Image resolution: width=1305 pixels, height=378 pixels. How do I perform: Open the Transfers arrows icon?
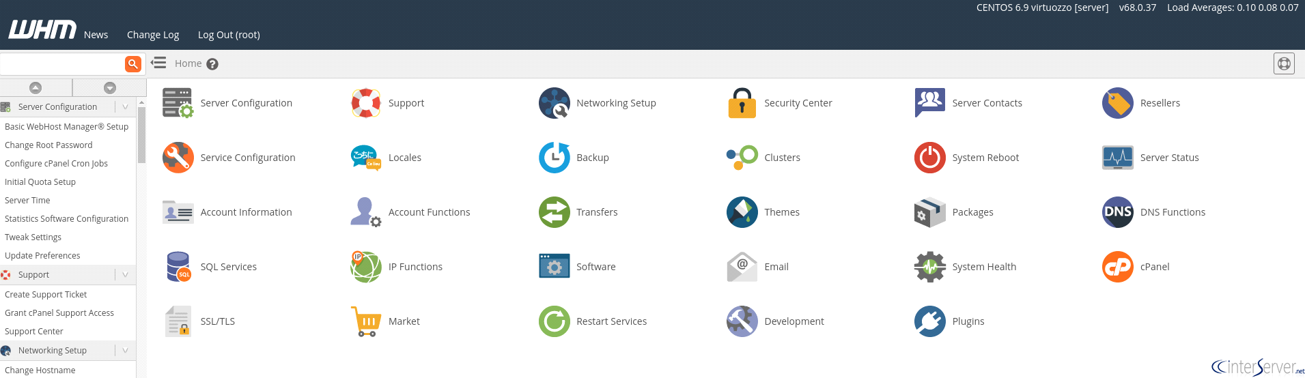pos(554,212)
